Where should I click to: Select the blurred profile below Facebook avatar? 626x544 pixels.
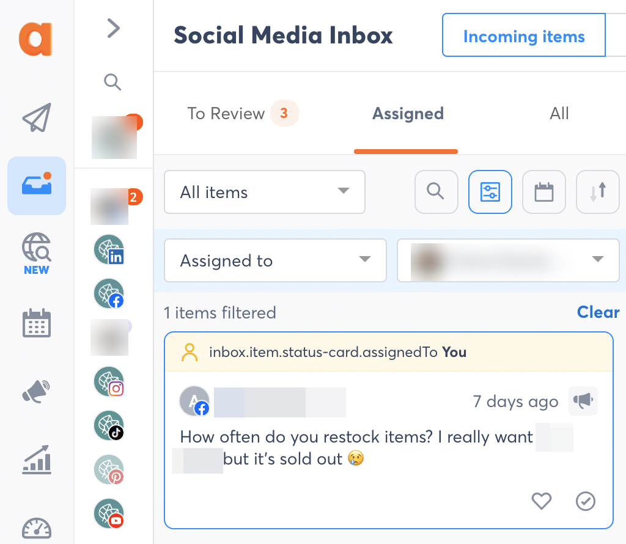pyautogui.click(x=110, y=337)
